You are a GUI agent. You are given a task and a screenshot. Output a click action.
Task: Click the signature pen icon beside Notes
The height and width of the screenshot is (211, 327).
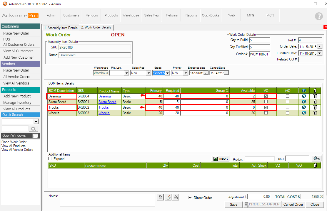168,198
